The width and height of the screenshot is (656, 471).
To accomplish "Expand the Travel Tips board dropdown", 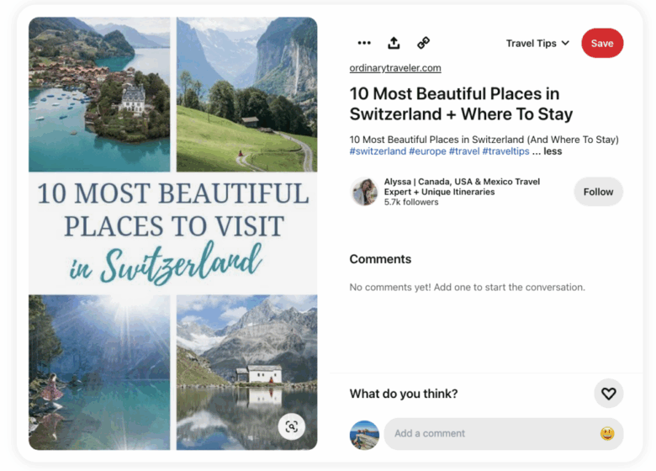I will [x=537, y=43].
